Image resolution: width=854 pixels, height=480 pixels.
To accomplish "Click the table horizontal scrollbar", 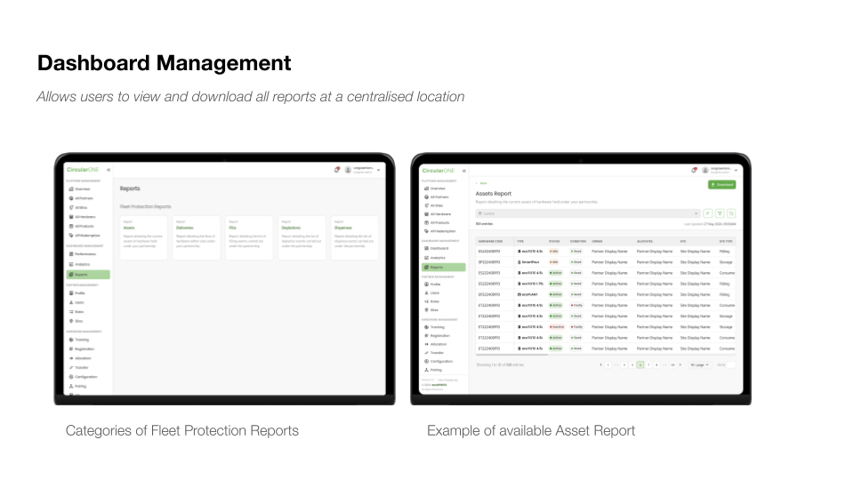I will point(512,355).
